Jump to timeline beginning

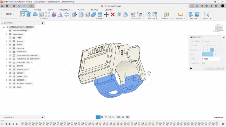(x=2, y=124)
